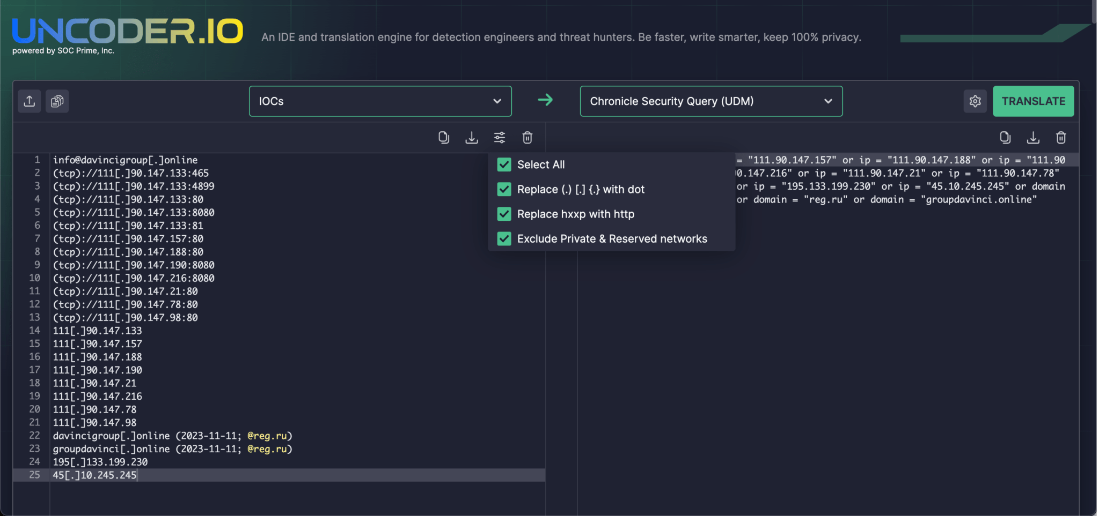Open the Chronicle Security Query (UDM) dropdown

point(710,101)
